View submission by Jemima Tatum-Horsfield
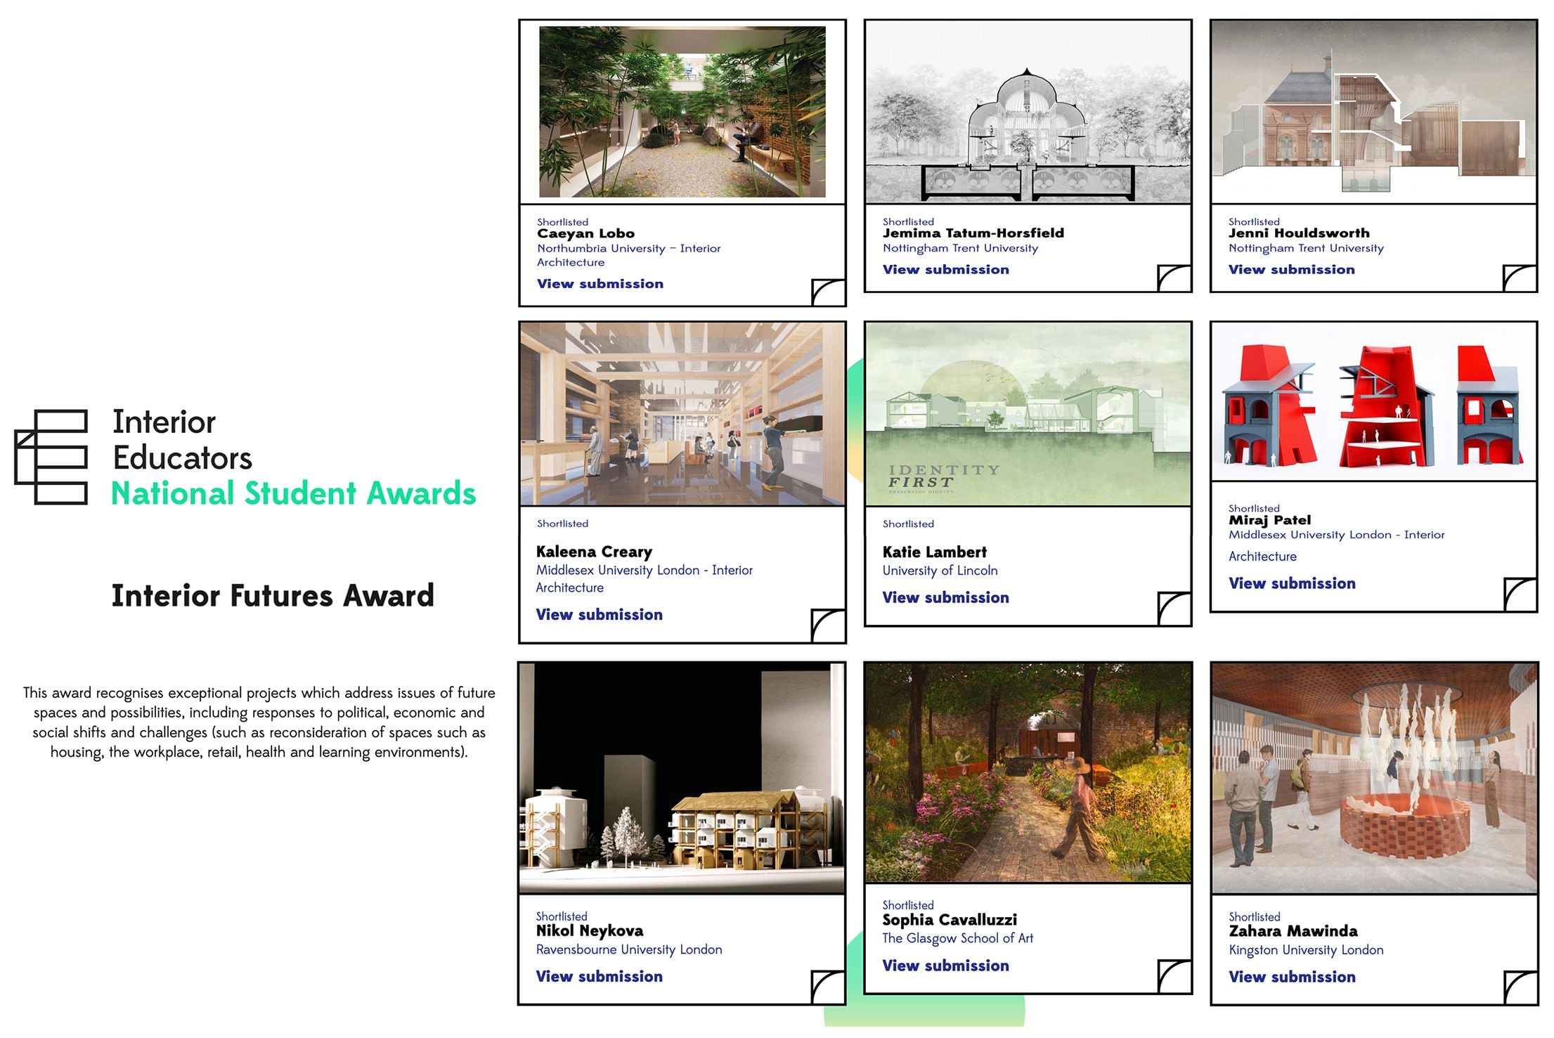1554x1038 pixels. click(x=945, y=270)
